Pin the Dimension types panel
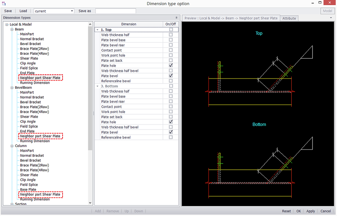The width and height of the screenshot is (337, 216). click(x=176, y=18)
